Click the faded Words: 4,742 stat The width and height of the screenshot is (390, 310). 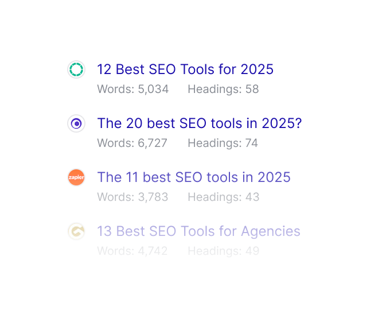click(x=132, y=251)
